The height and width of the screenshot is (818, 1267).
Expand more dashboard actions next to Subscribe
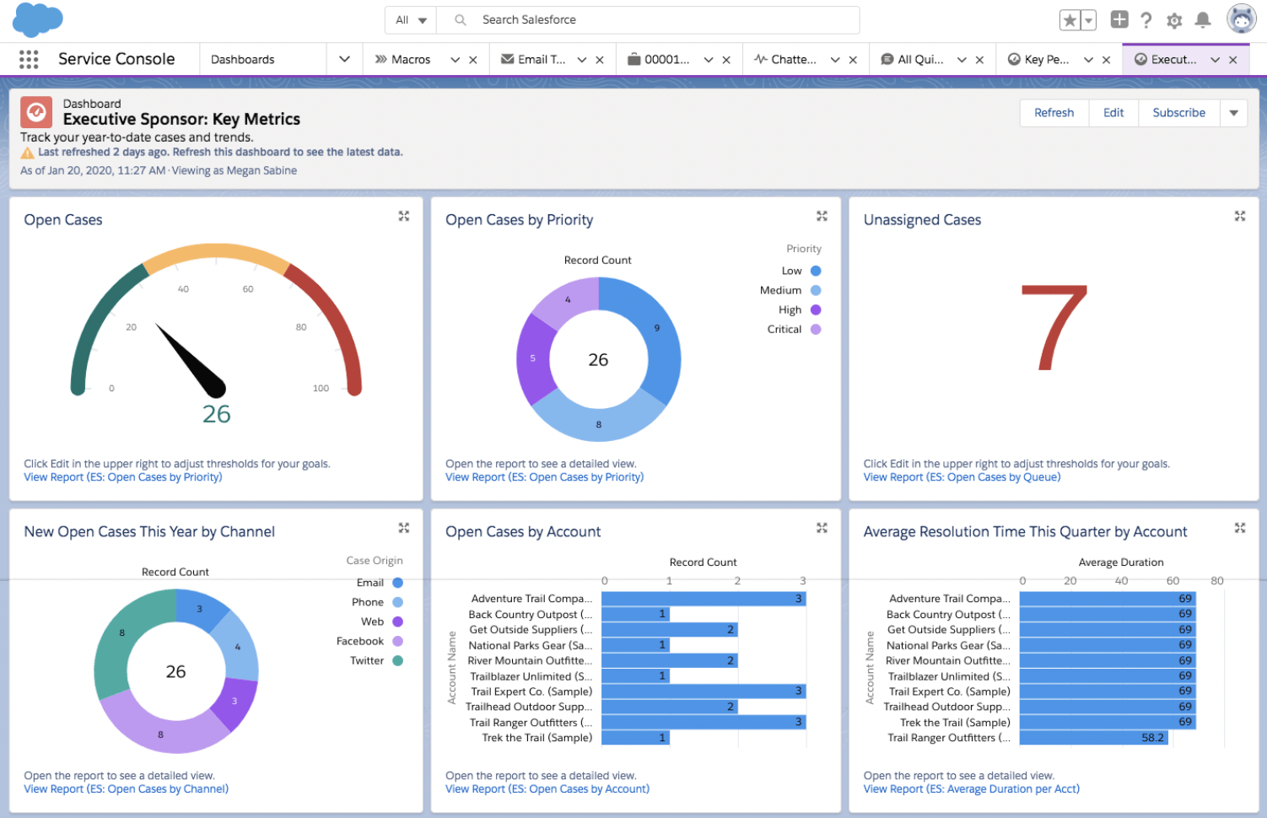pyautogui.click(x=1233, y=113)
